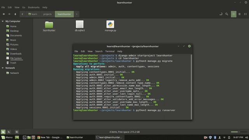
Task: Open the View menu in the file manager
Action: tap(17, 7)
